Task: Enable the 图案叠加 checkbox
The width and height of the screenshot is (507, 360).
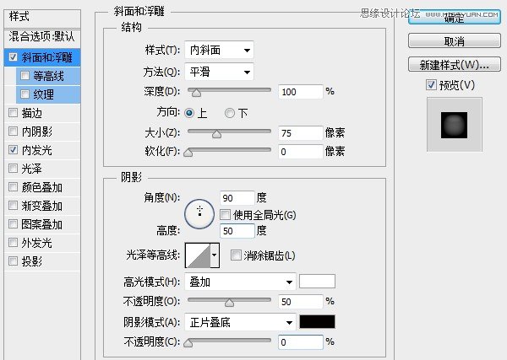Action: pos(13,224)
